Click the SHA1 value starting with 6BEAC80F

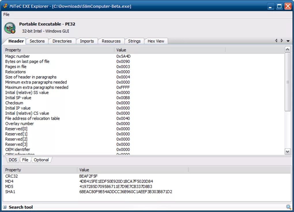pos(126,192)
